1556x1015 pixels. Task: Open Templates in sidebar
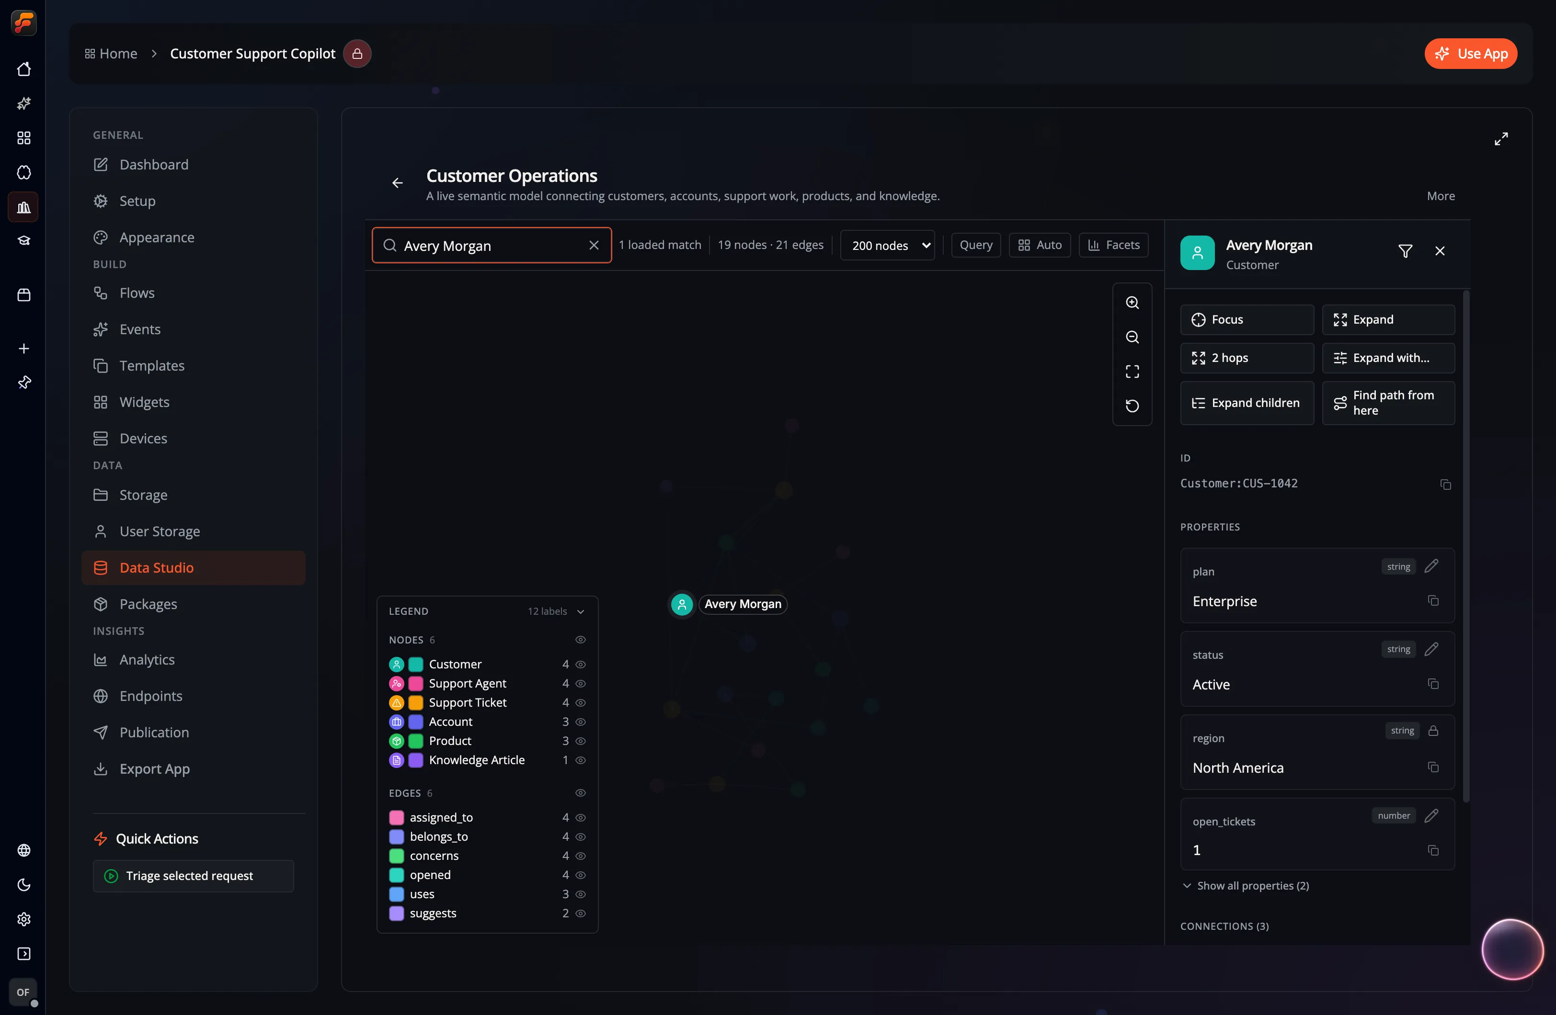(x=193, y=366)
